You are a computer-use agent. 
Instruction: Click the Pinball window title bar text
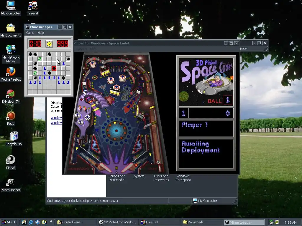(x=101, y=43)
